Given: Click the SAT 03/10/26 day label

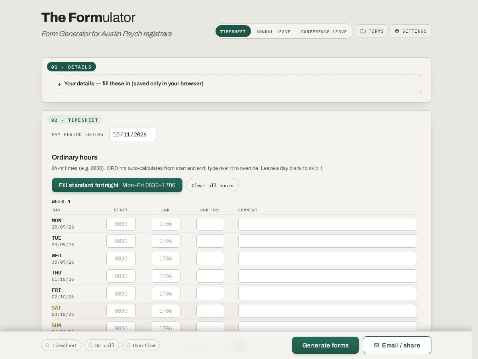Looking at the screenshot, I should click(x=63, y=311).
